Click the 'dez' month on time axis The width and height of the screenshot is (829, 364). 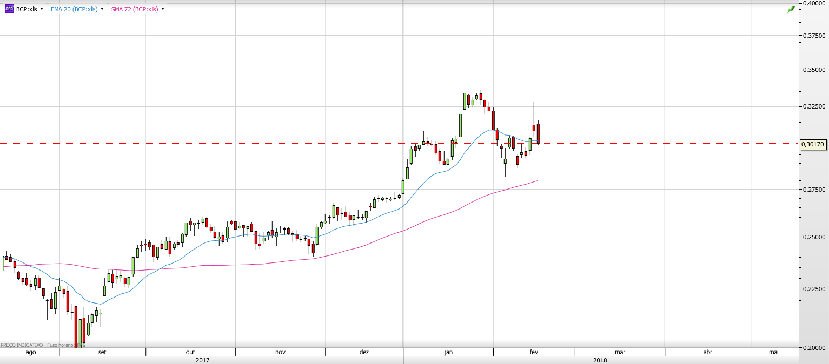pyautogui.click(x=364, y=352)
